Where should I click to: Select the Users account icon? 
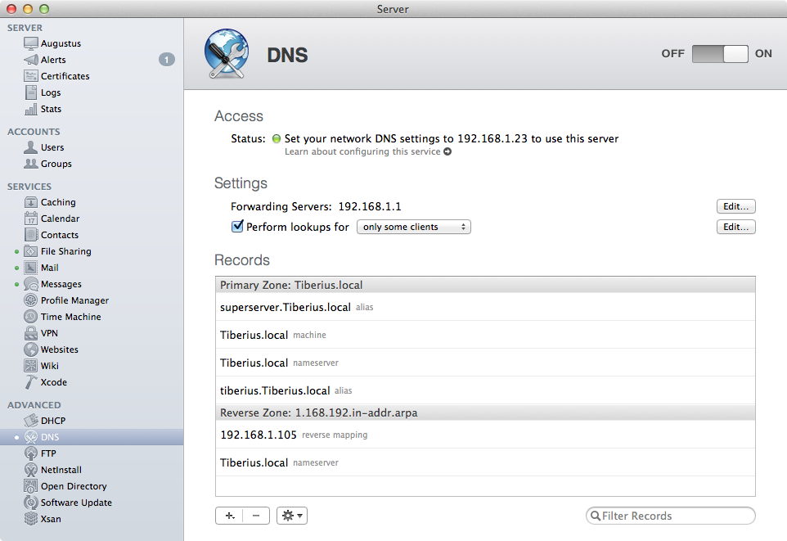[x=30, y=147]
